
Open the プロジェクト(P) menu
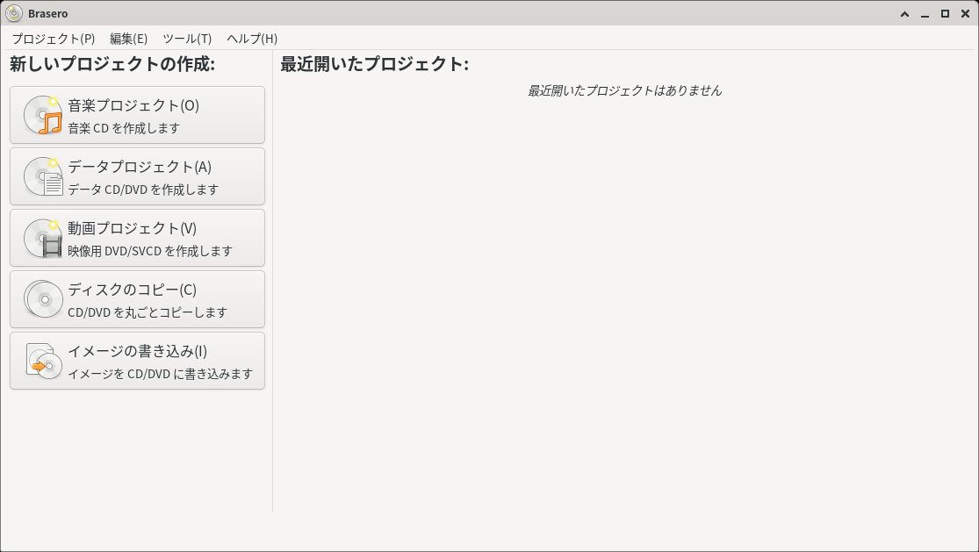click(x=54, y=39)
